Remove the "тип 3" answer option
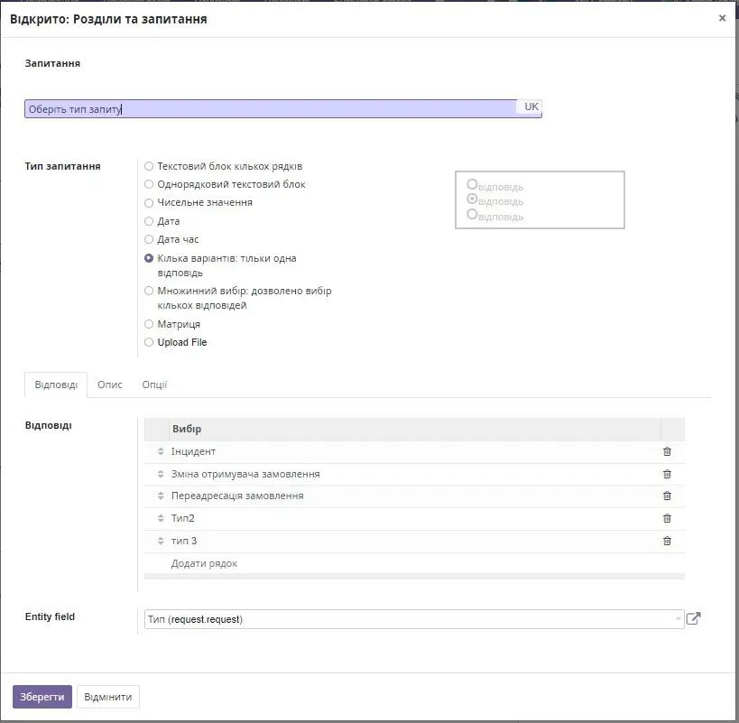The image size is (739, 723). tap(667, 541)
